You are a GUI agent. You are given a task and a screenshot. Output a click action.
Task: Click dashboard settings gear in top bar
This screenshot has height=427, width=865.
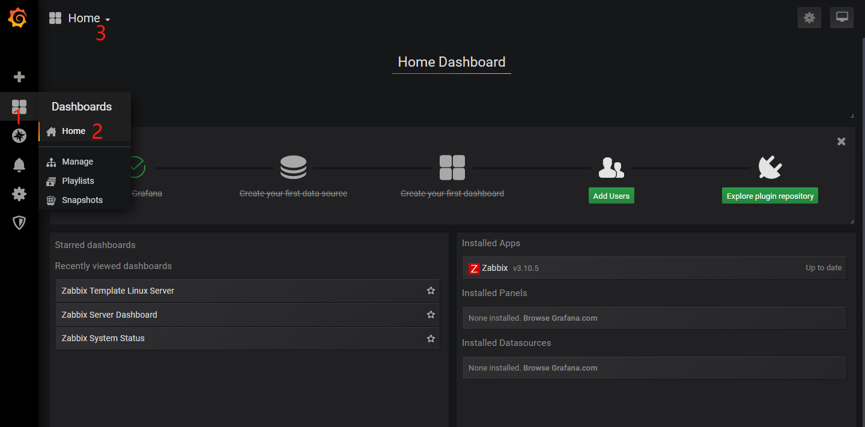tap(809, 18)
